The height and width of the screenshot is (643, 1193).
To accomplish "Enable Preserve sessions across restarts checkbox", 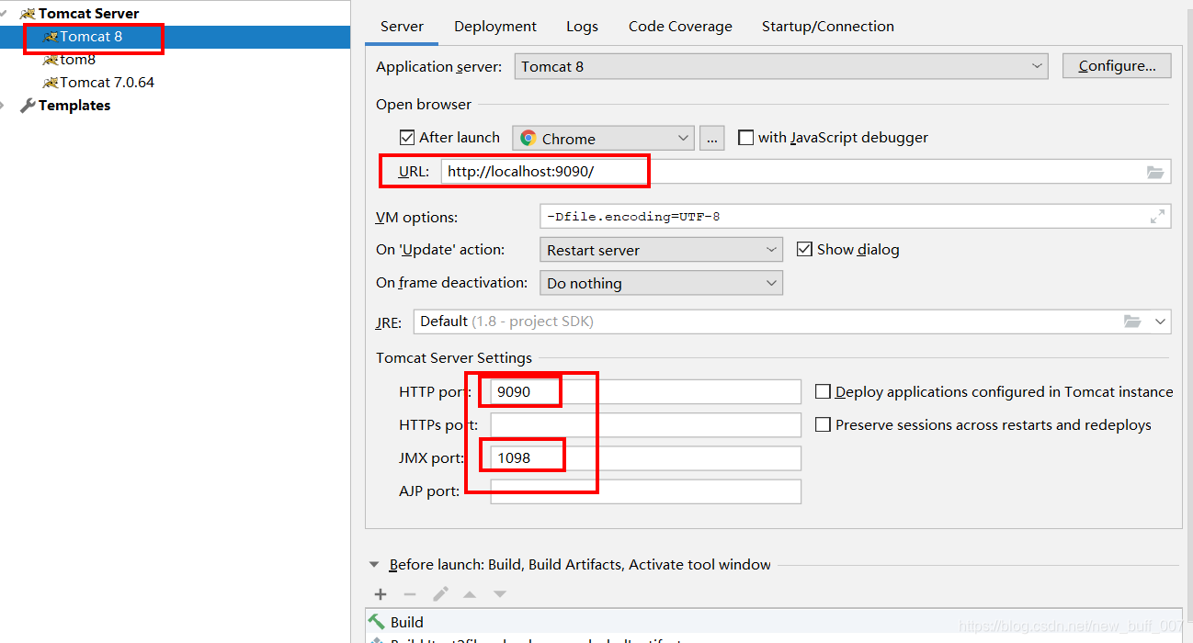I will click(823, 424).
